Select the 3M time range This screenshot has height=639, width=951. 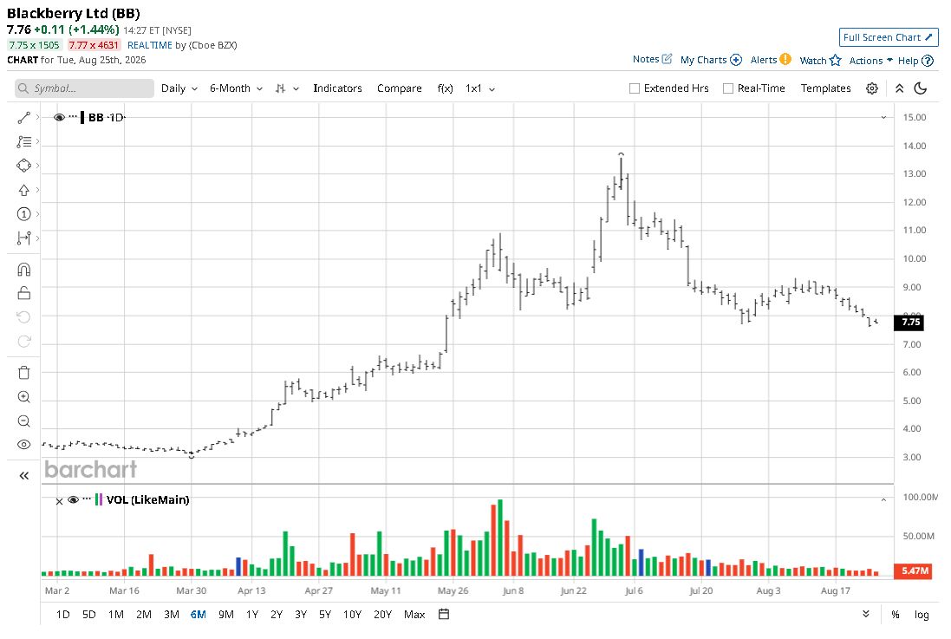click(x=172, y=615)
